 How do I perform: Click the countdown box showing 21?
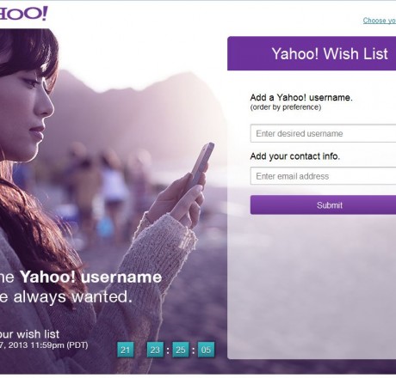125,350
